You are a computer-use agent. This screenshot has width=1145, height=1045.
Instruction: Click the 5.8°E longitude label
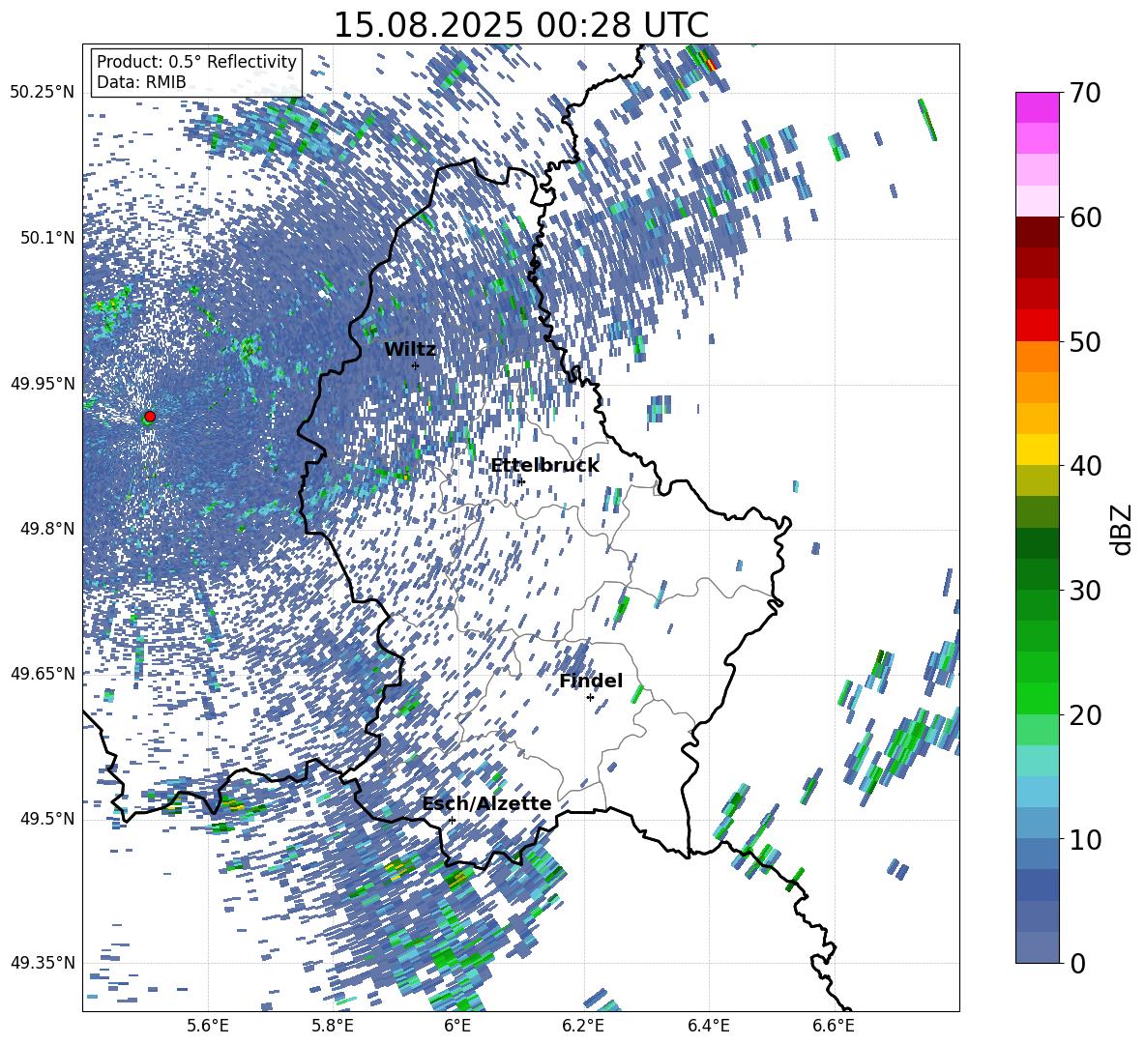click(333, 1026)
